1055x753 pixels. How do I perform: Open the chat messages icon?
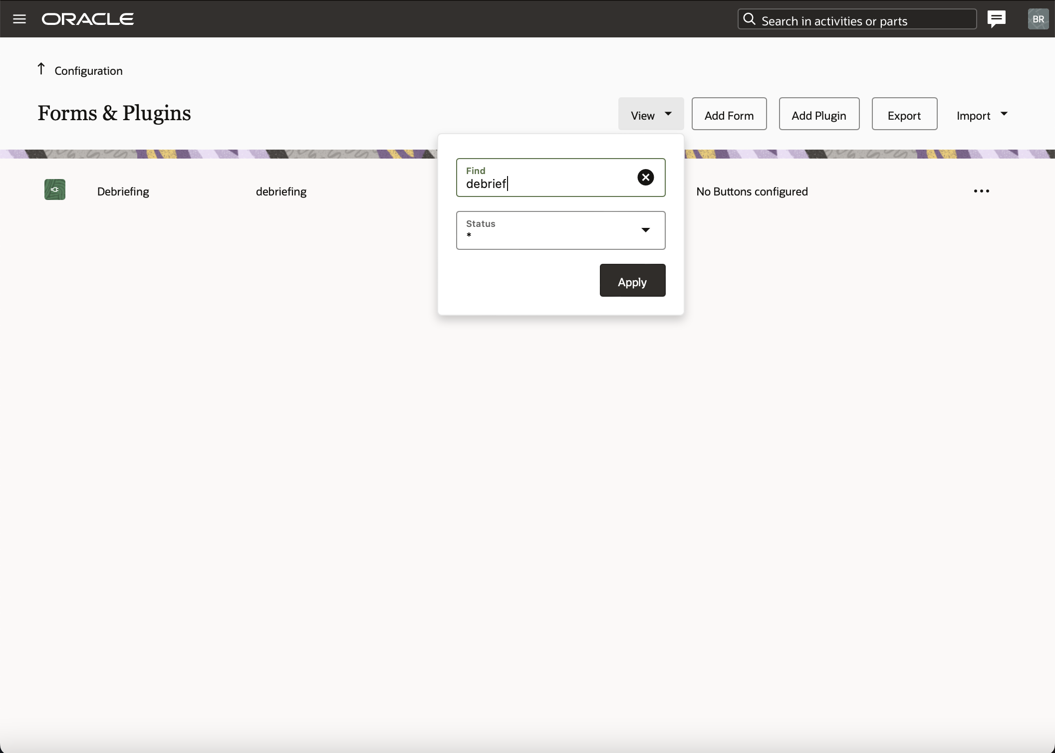click(996, 19)
